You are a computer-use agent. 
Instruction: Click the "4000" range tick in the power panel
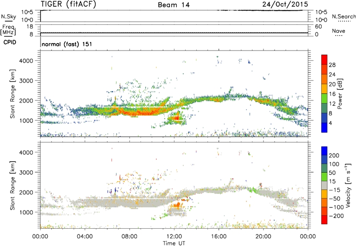pyautogui.click(x=26, y=61)
